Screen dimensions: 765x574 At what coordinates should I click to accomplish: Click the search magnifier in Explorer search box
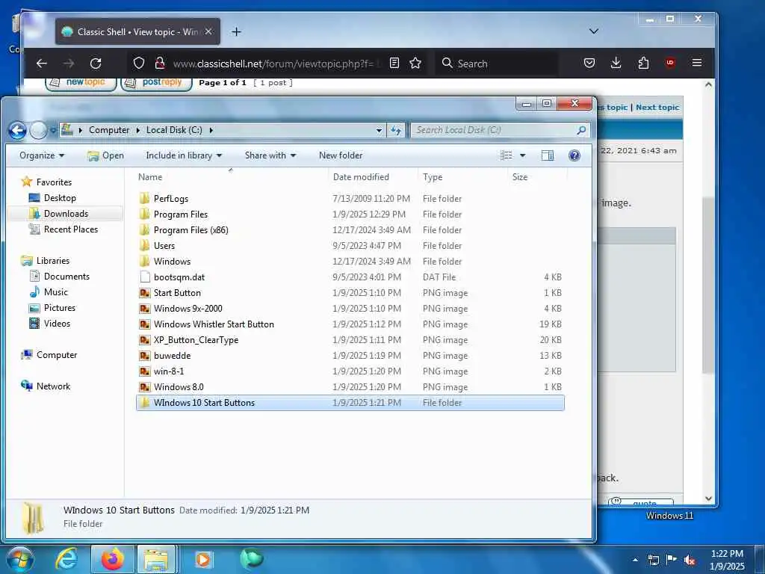(x=581, y=130)
